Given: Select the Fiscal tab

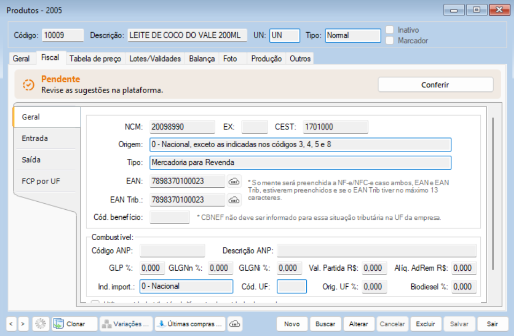Looking at the screenshot, I should click(x=50, y=58).
